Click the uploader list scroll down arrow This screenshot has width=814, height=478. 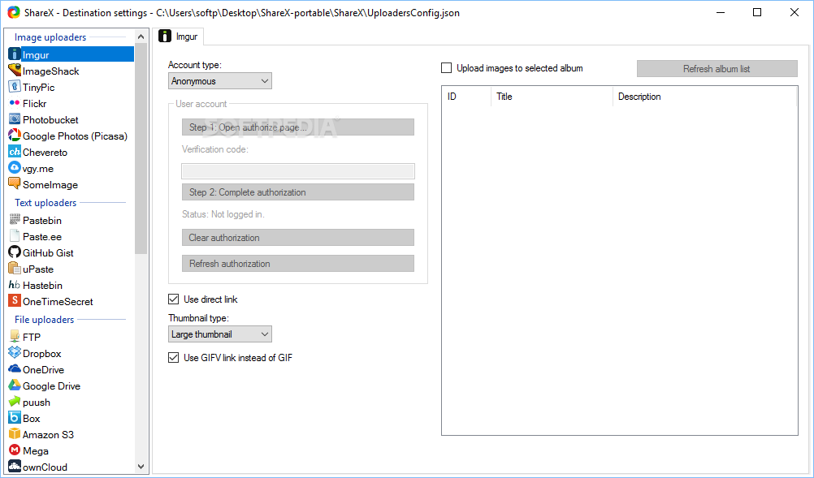click(141, 467)
